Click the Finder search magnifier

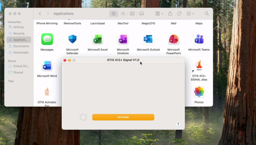(x=207, y=13)
